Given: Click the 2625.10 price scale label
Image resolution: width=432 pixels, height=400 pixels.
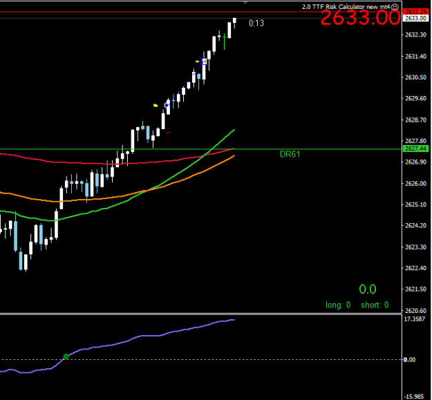Looking at the screenshot, I should [x=415, y=204].
